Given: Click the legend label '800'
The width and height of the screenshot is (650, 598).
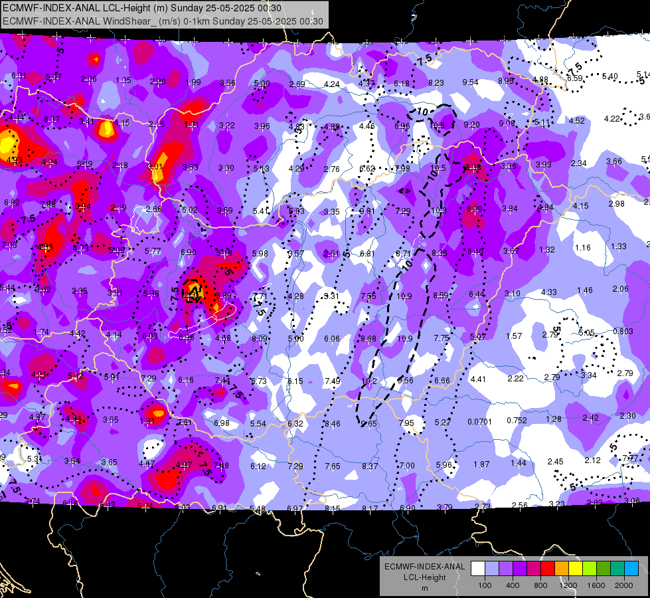Looking at the screenshot, I should tap(540, 585).
